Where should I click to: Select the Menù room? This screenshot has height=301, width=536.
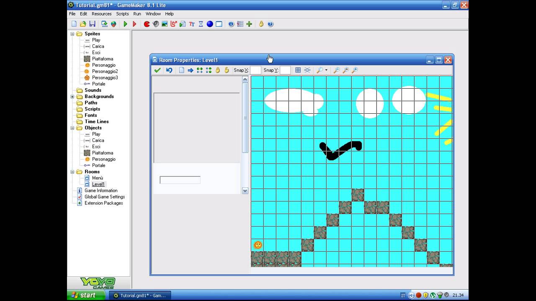coord(98,178)
